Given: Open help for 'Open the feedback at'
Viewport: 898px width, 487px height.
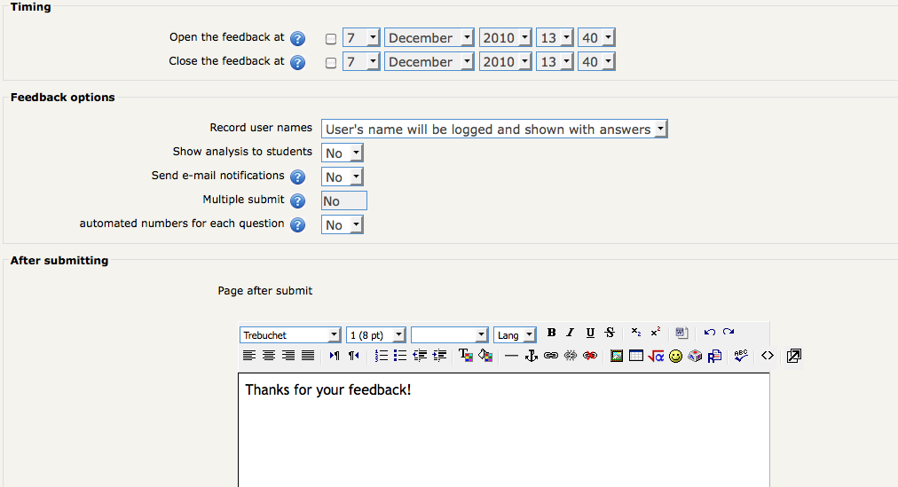Looking at the screenshot, I should 298,39.
